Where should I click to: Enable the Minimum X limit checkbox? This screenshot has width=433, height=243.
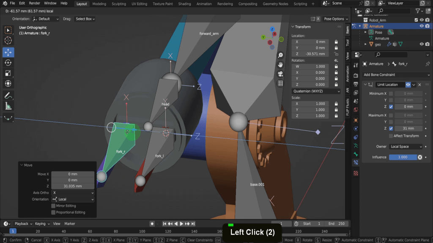pyautogui.click(x=391, y=94)
